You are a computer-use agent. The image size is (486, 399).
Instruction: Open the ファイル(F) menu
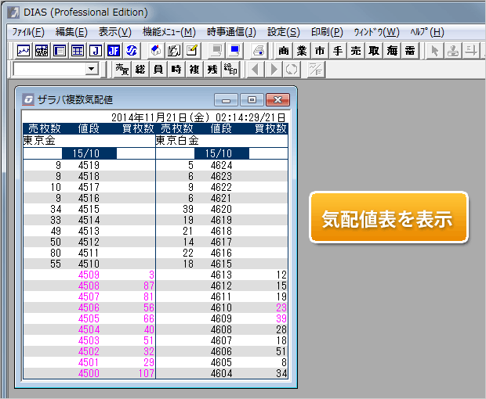point(28,32)
